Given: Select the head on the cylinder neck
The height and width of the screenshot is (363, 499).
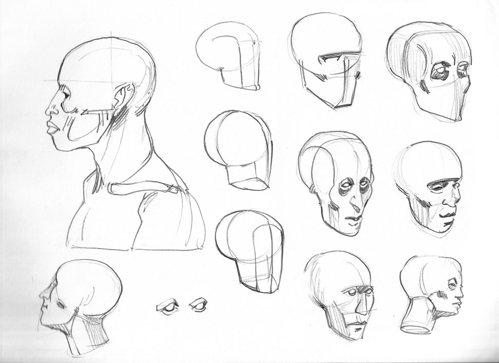Looking at the screenshot, I should (x=431, y=294).
